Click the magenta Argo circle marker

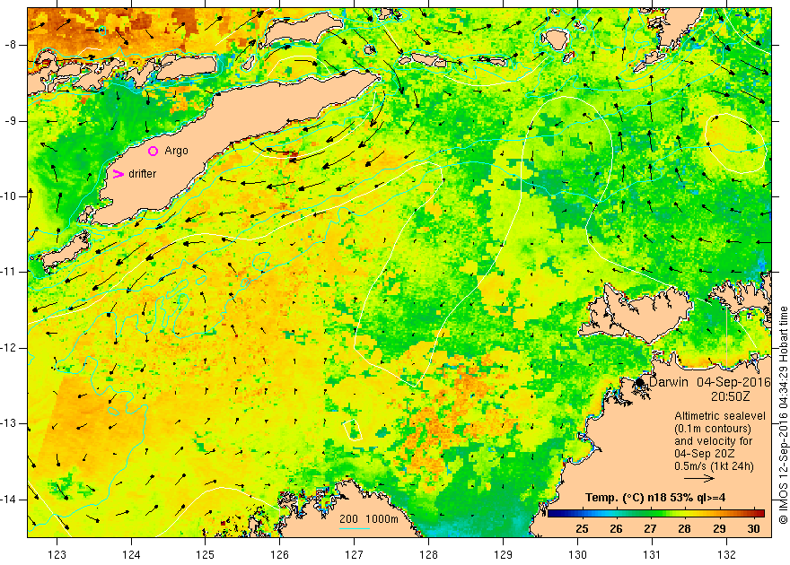tap(154, 151)
